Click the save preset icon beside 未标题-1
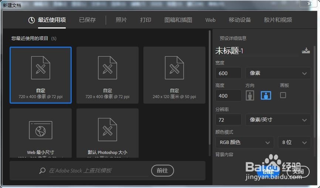This screenshot has height=188, width=320. [x=306, y=50]
